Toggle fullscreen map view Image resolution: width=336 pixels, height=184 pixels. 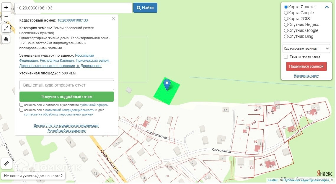(6, 28)
